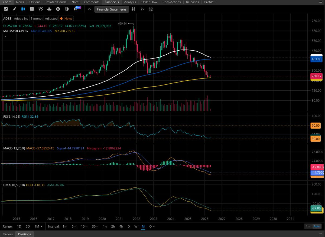This screenshot has height=237, width=325.
Task: Click the wavy line chart icon
Action: (90, 9)
